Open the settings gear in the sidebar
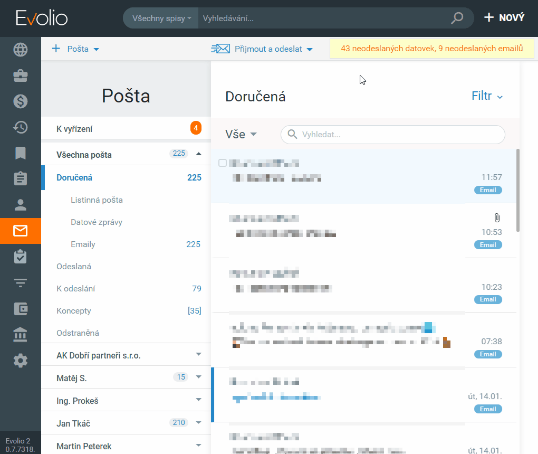This screenshot has width=538, height=454. (21, 361)
